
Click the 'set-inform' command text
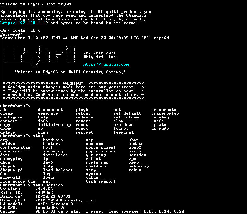(x=126, y=117)
